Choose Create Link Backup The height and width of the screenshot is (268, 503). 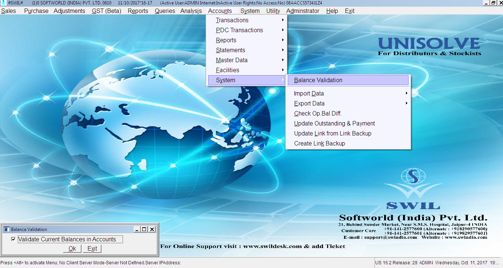[x=348, y=144]
